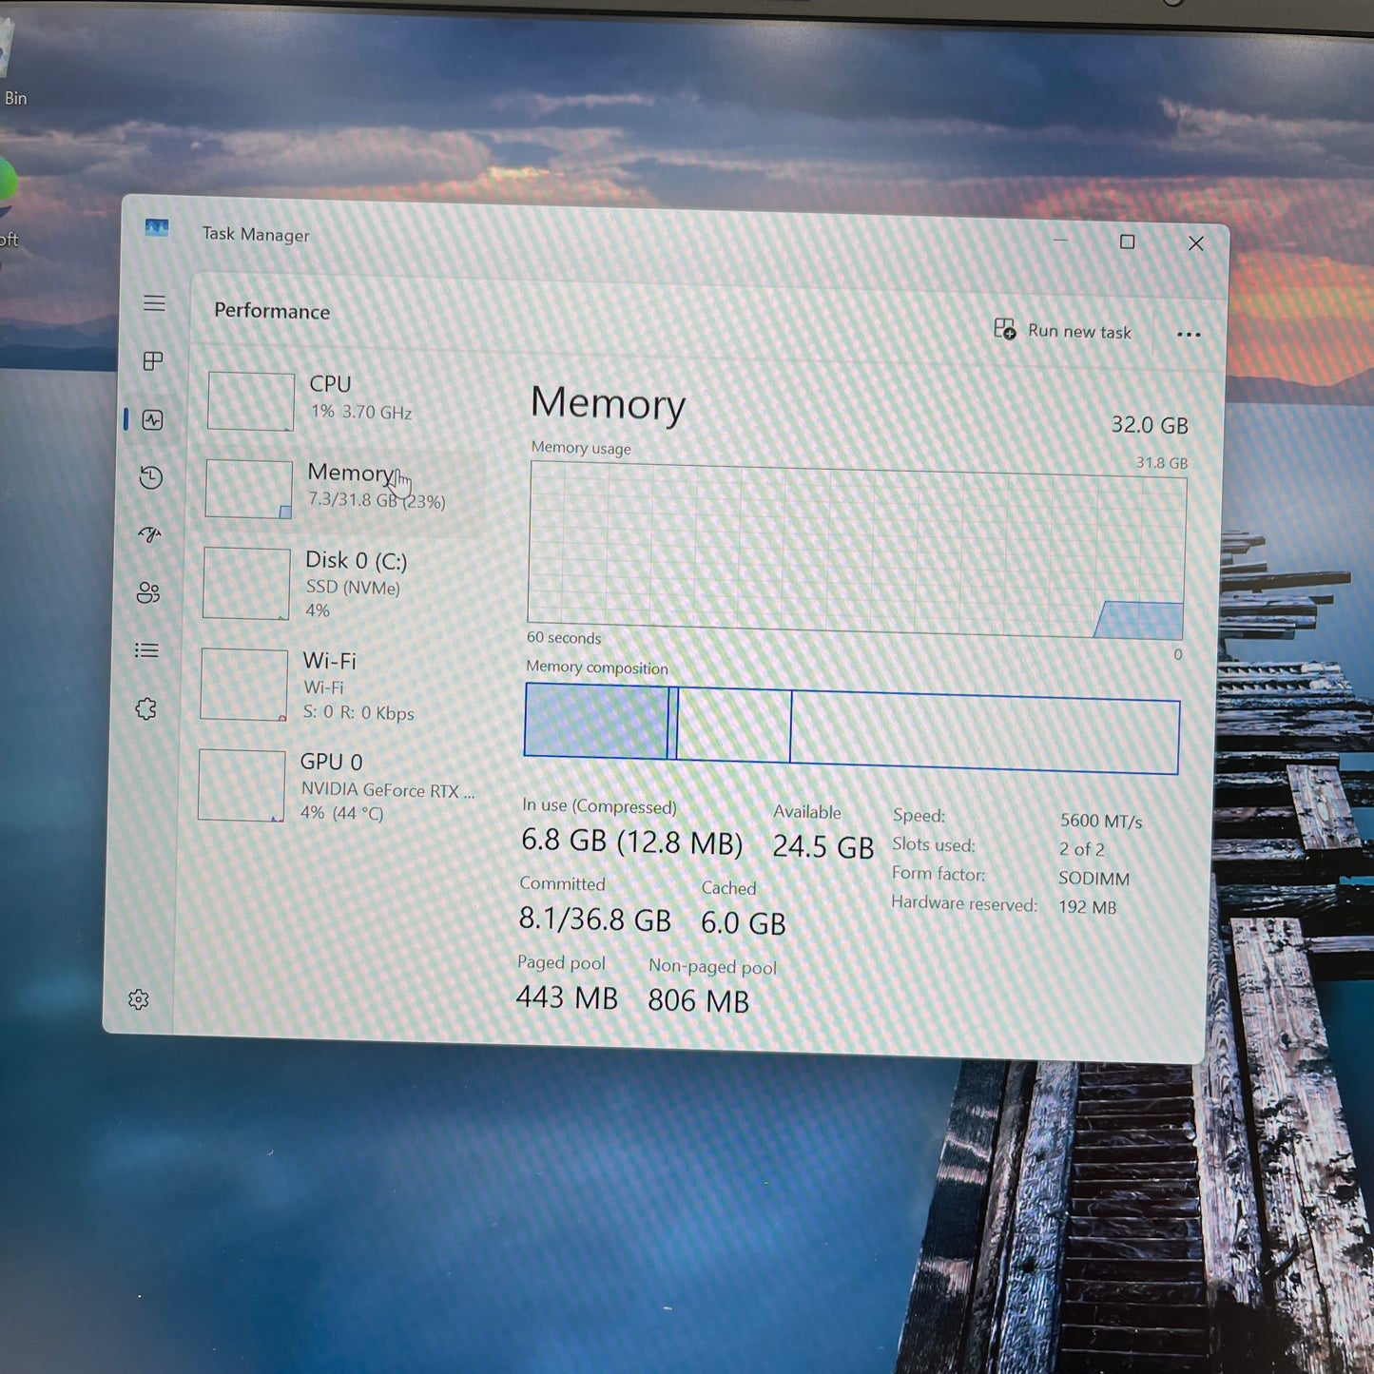
Task: Open the Services puzzle icon
Action: point(145,709)
